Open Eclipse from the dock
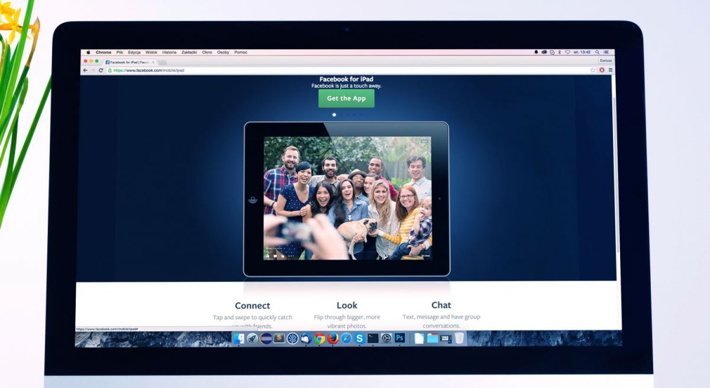This screenshot has height=388, width=710. click(266, 338)
